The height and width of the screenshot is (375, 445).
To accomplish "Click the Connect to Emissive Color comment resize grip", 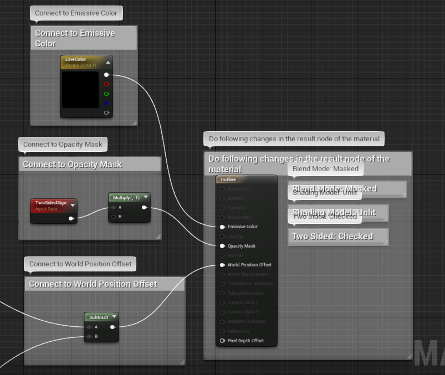I will coord(134,123).
